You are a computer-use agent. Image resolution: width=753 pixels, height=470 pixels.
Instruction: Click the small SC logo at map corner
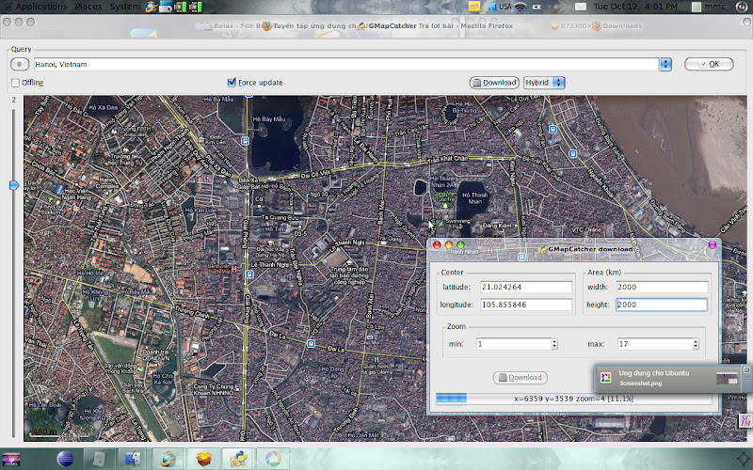tap(745, 420)
